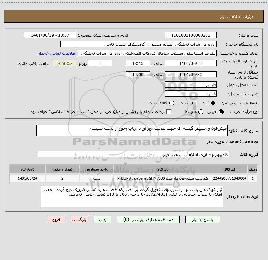The width and height of the screenshot is (268, 260).
Task: Click the quantity cell showing 2
Action: (62, 178)
